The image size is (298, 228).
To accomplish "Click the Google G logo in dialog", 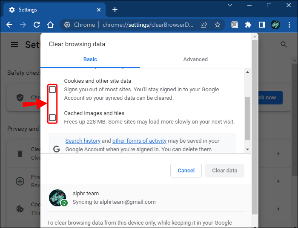I will pos(57,149).
